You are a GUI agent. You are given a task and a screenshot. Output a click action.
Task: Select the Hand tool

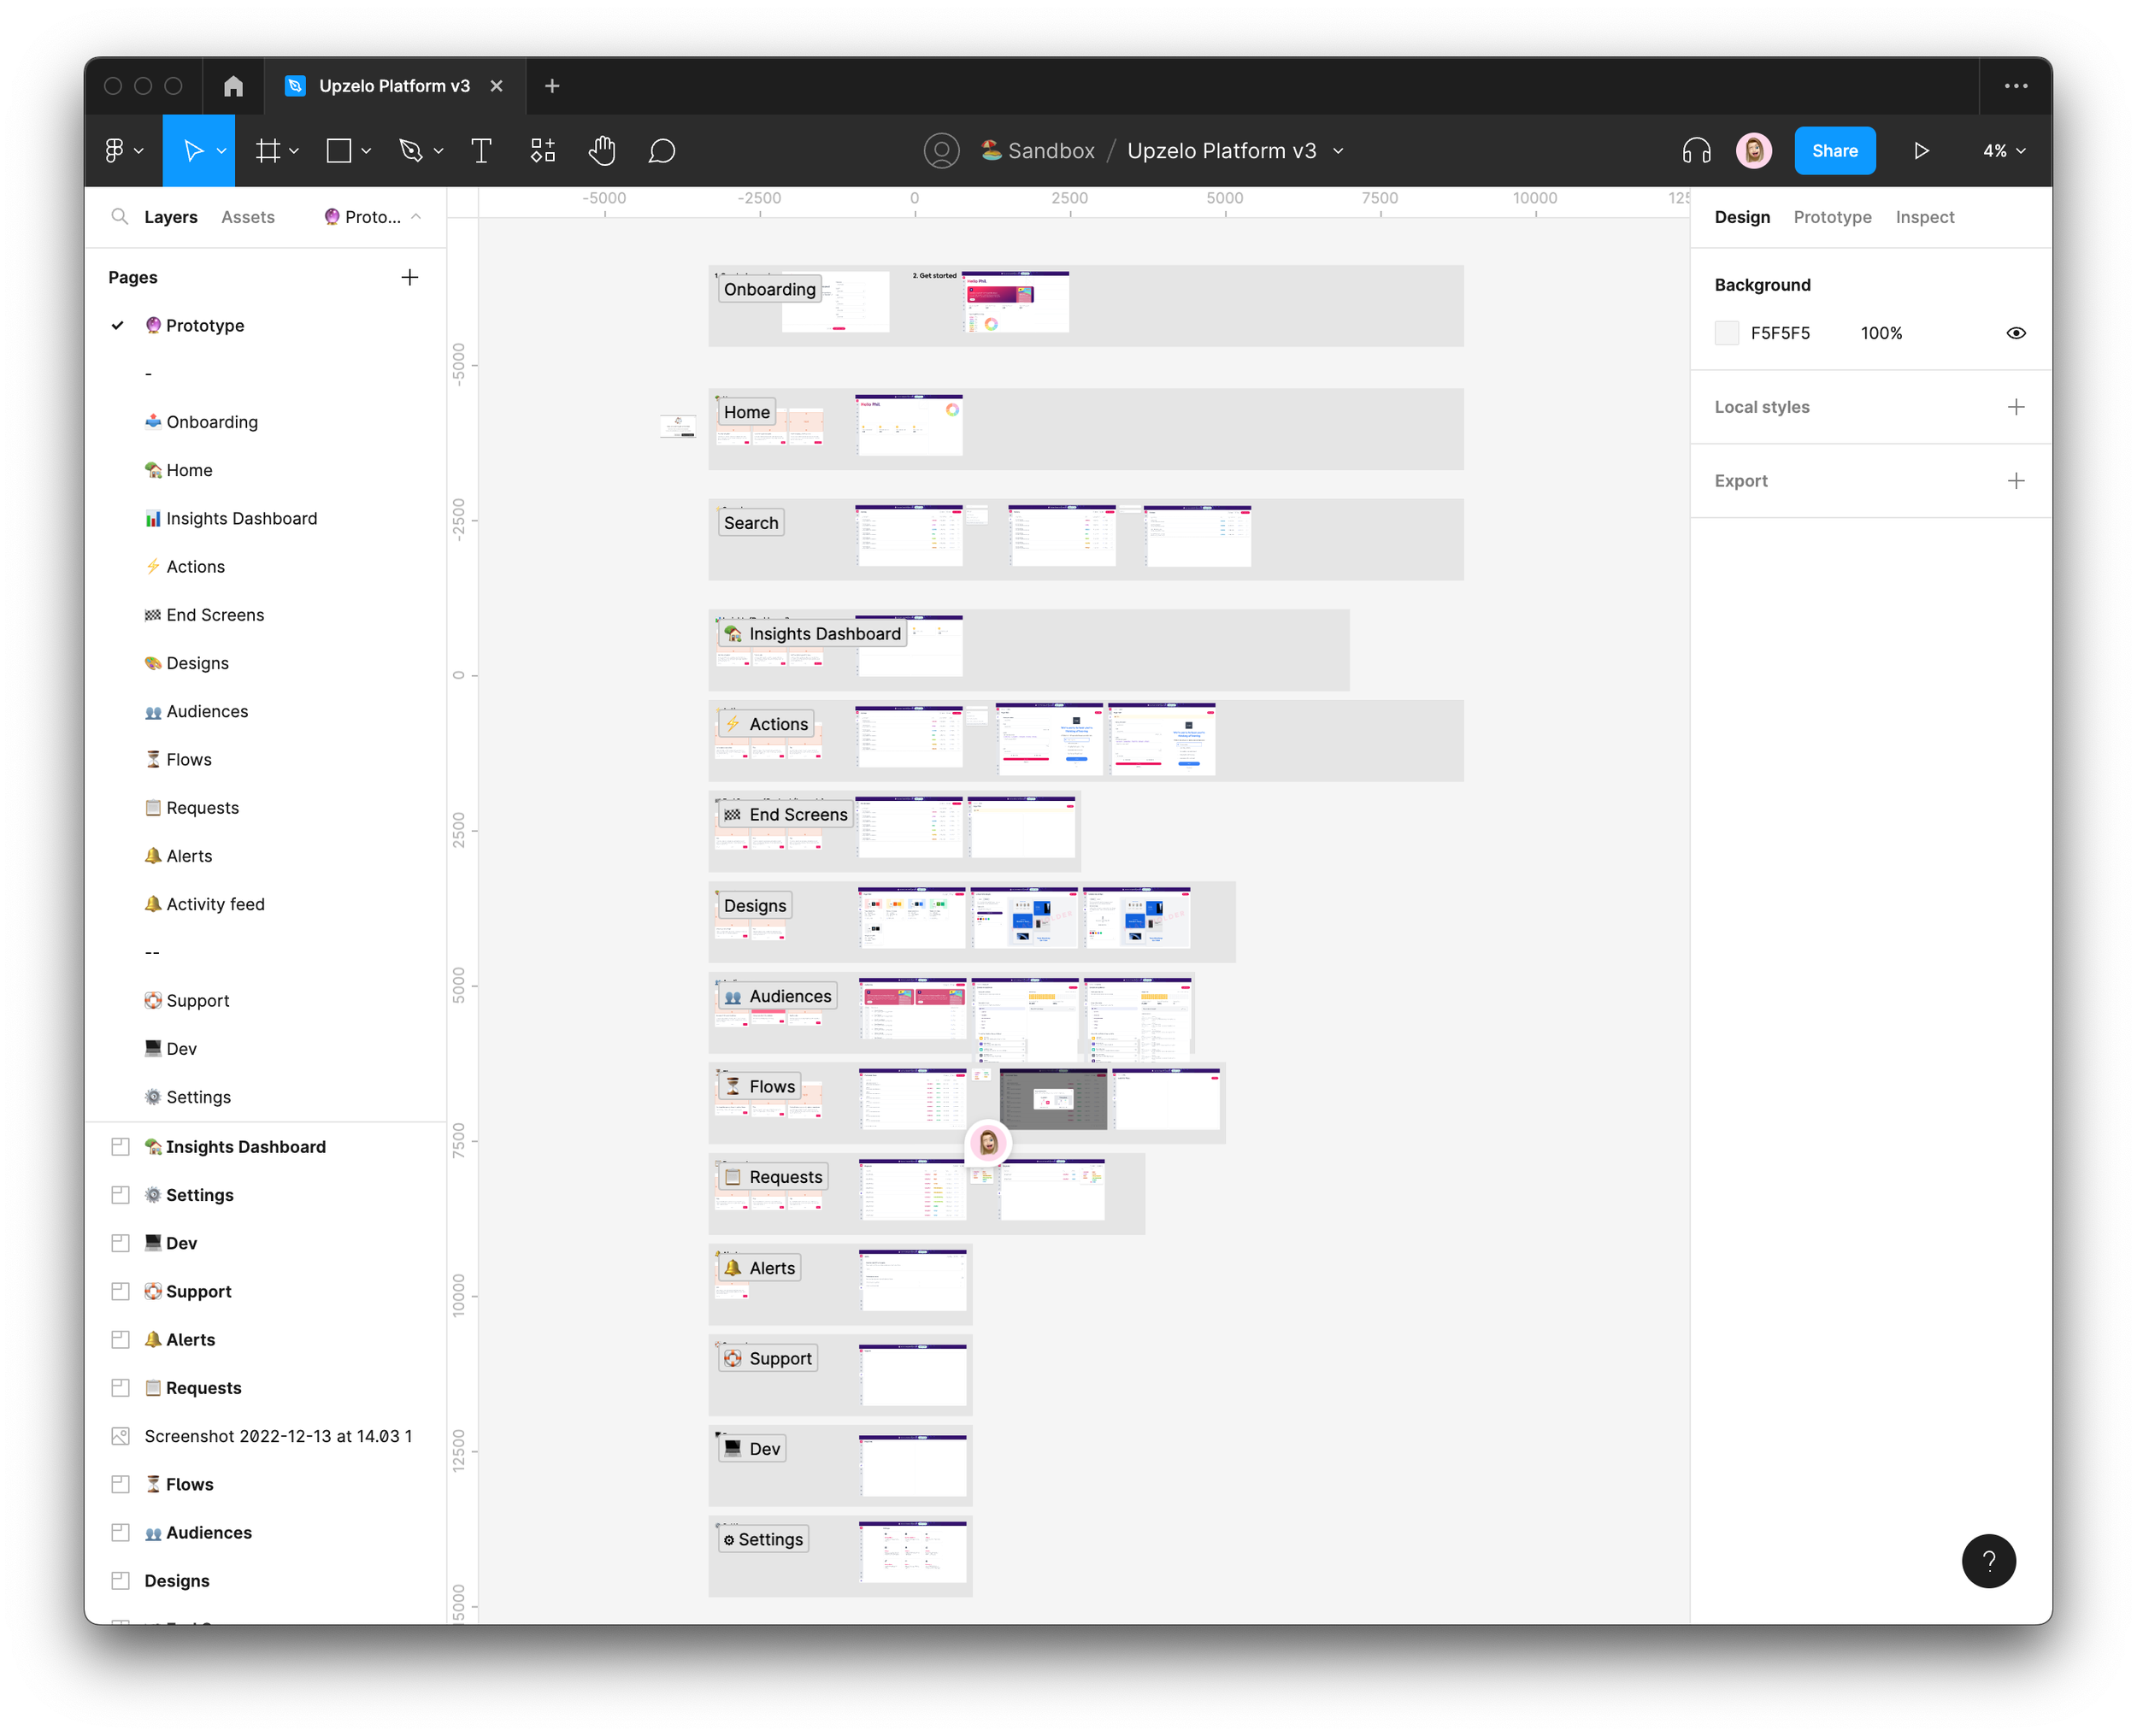coord(601,151)
